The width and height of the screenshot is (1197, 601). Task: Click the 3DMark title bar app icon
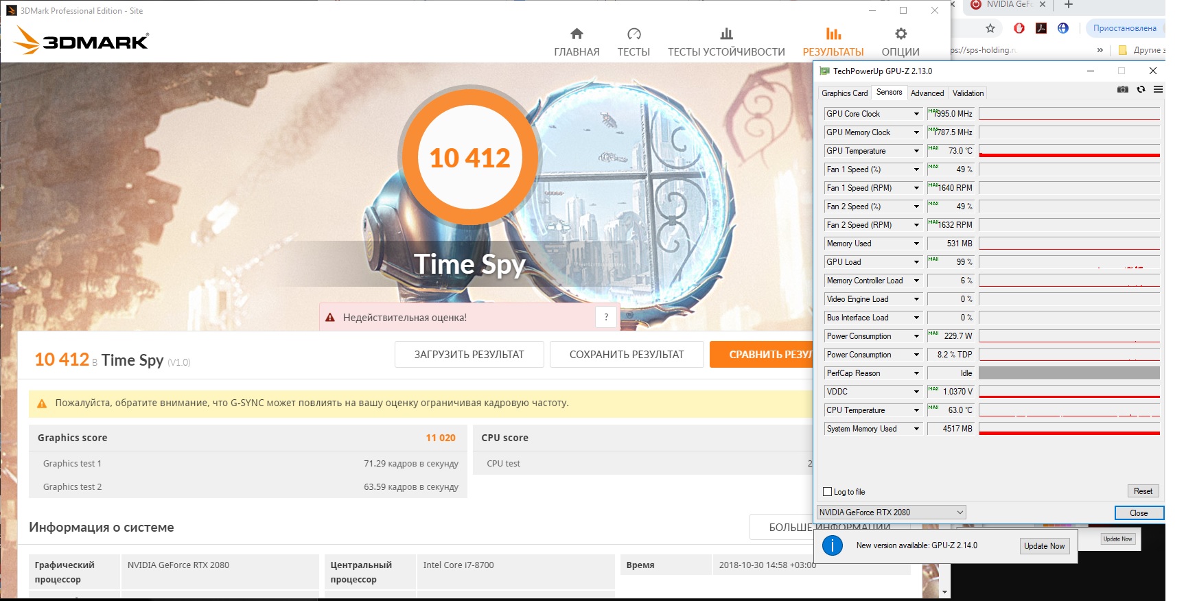11,10
